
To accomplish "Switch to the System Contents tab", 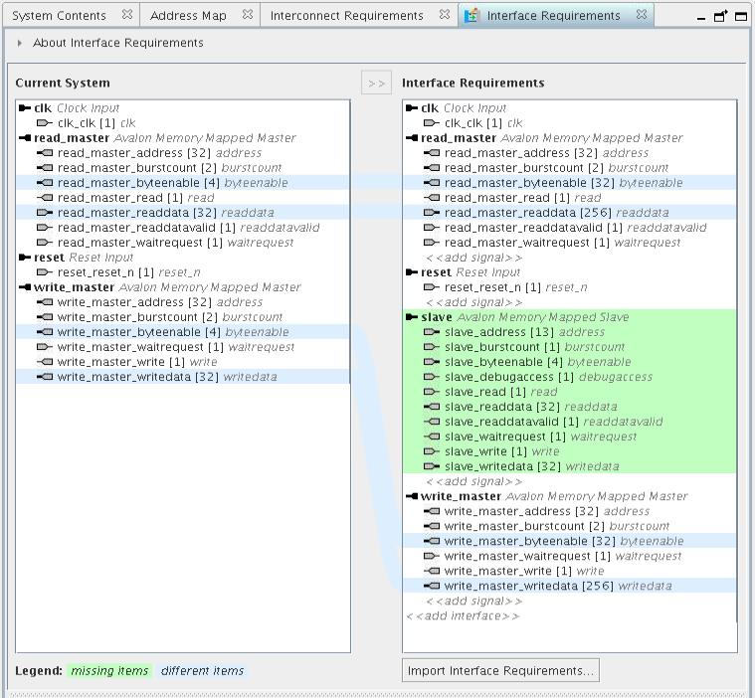I will pyautogui.click(x=62, y=16).
